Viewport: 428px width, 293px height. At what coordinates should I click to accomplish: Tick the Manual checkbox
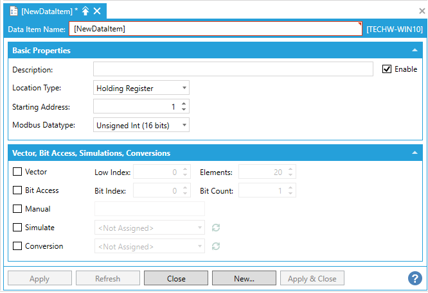[18, 209]
